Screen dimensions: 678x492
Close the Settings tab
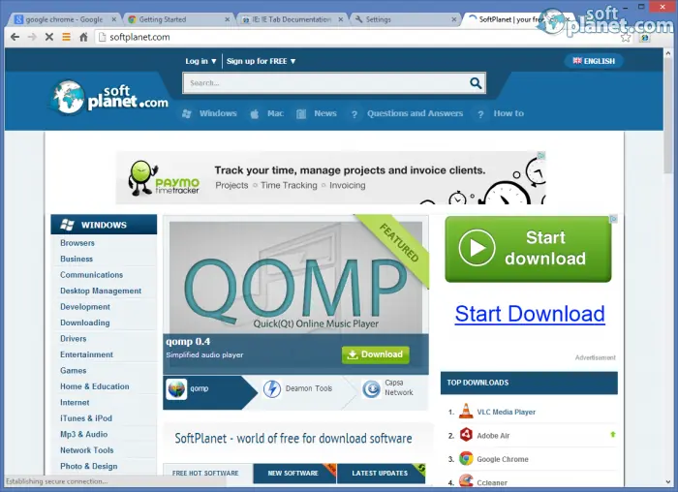click(x=453, y=19)
